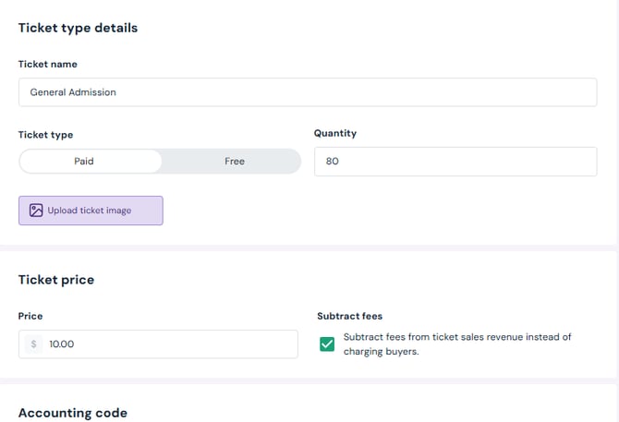Screen dimensions: 619x422
Task: Click the Price field showing 10.00
Action: pyautogui.click(x=166, y=344)
